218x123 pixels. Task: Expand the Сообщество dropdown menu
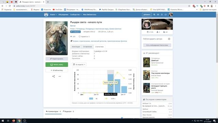tap(76, 14)
